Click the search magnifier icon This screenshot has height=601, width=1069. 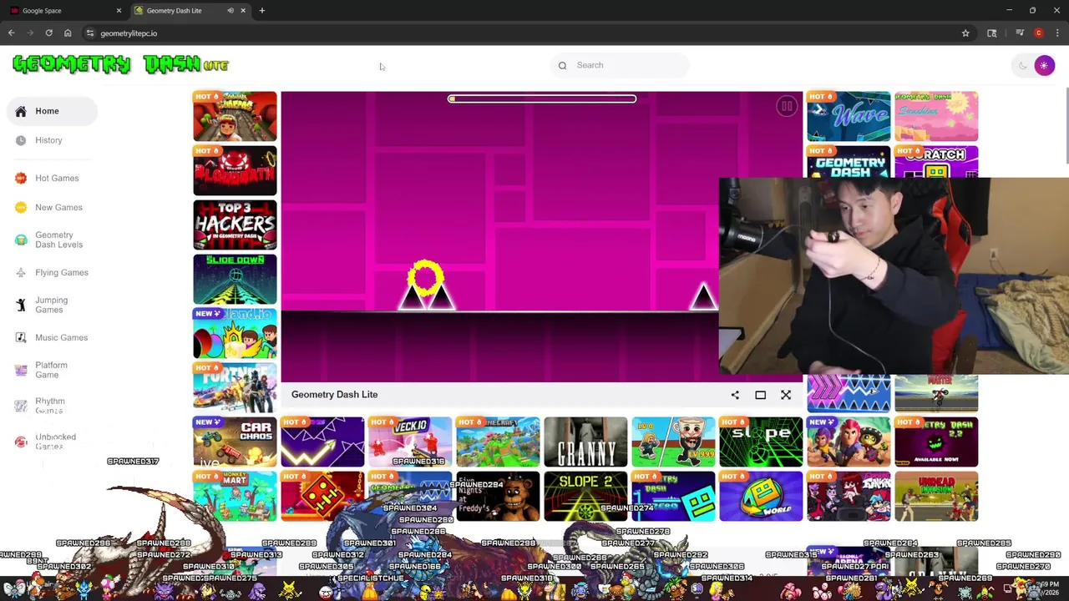click(562, 65)
